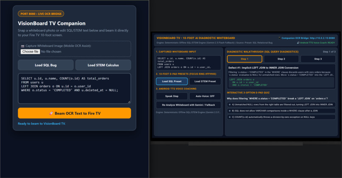Click the speaker icon beside Android TTS Voice Coach
This screenshot has width=342, height=178.
(x=298, y=43)
